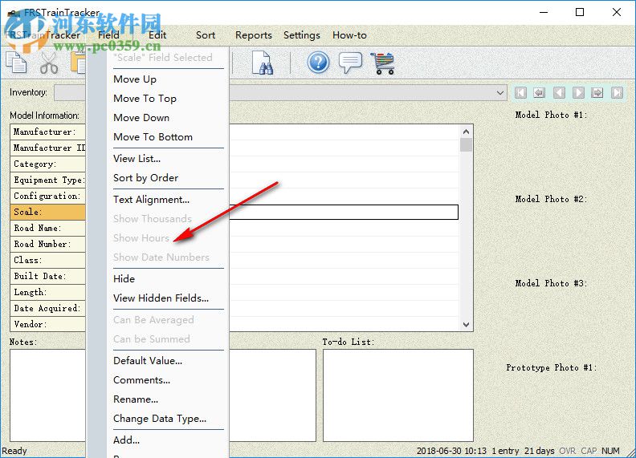
Task: Click the shopping cart icon
Action: click(382, 63)
